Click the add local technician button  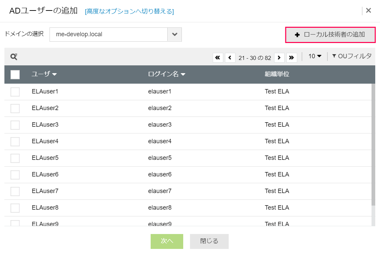(x=330, y=35)
